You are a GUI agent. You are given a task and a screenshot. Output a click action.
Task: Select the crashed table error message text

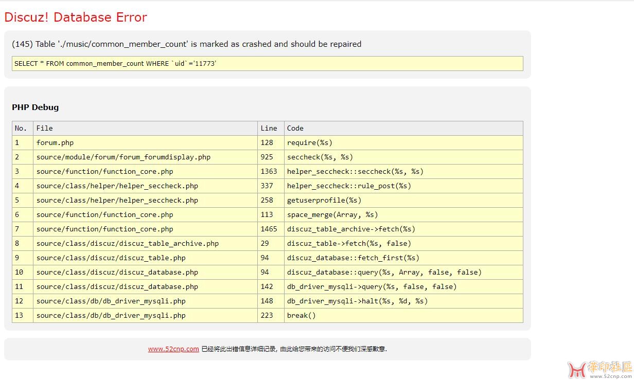[187, 44]
